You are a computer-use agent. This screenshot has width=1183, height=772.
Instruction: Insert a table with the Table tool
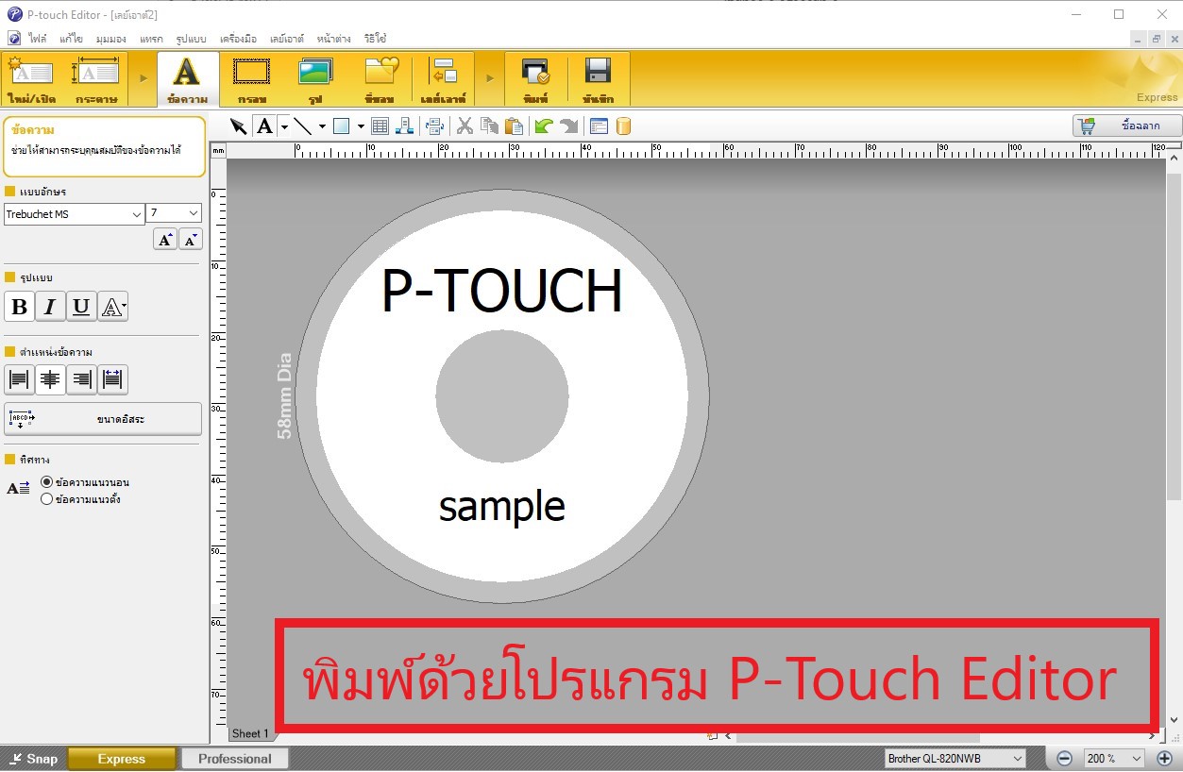pos(380,126)
